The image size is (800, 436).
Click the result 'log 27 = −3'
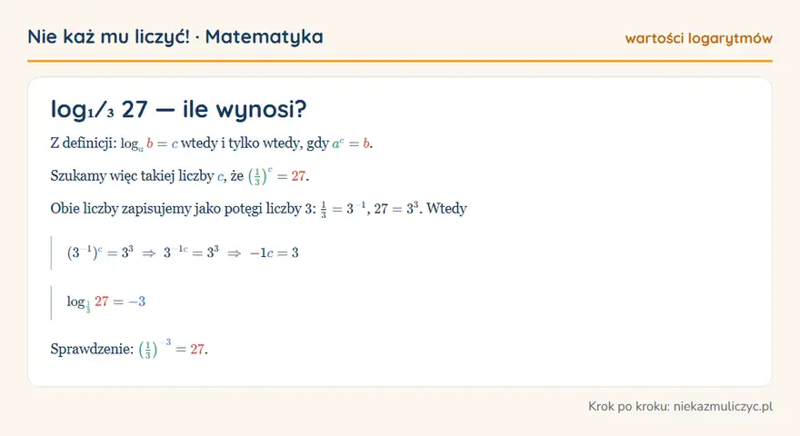[106, 302]
